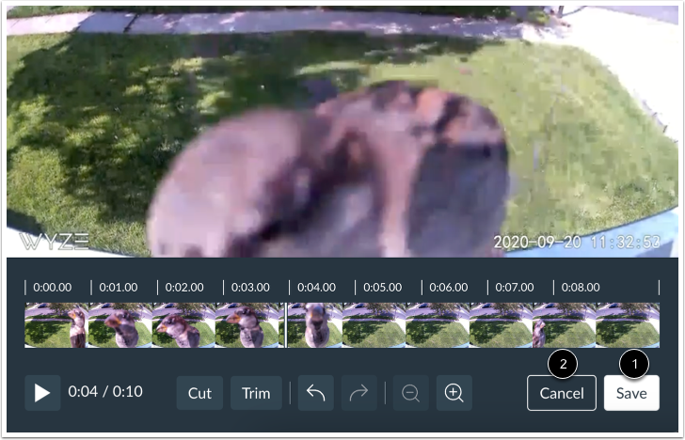Select the filmstrip frame under 0:05.00
This screenshot has height=440, width=685.
tap(374, 325)
